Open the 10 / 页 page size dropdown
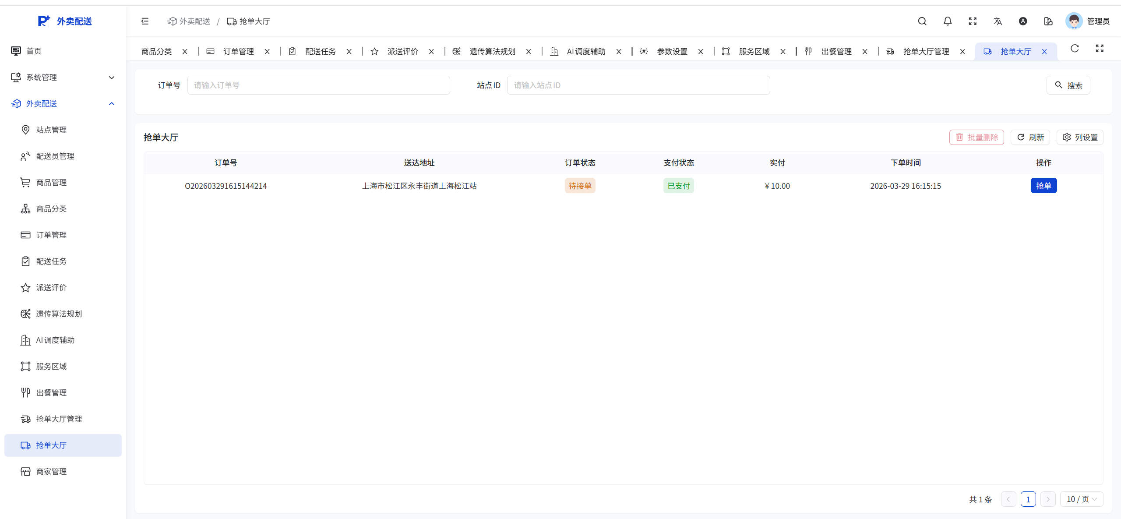Image resolution: width=1121 pixels, height=519 pixels. (x=1081, y=499)
